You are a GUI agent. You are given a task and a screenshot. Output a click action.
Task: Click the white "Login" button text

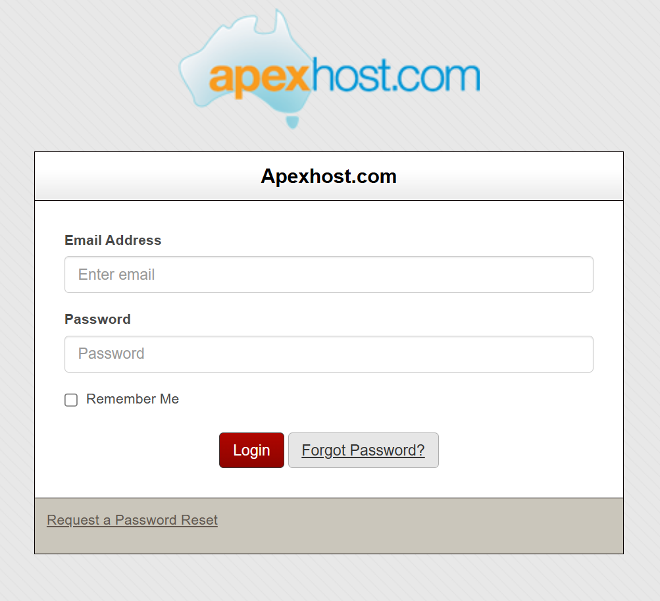point(252,450)
